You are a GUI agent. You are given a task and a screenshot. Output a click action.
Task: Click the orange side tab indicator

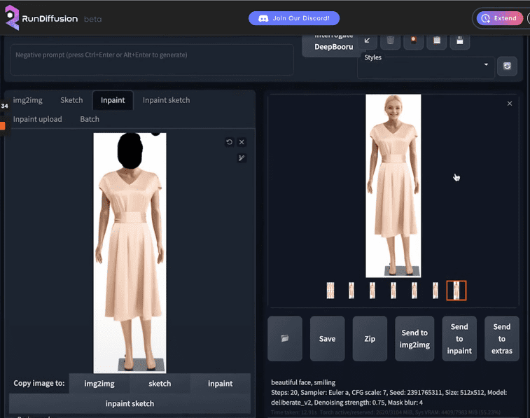(2, 126)
